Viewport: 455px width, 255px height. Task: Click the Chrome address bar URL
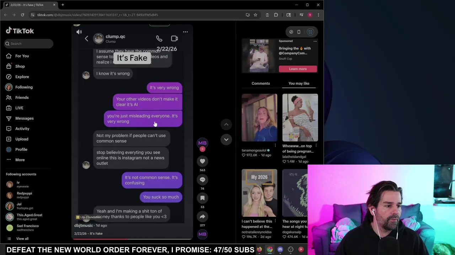(98, 15)
